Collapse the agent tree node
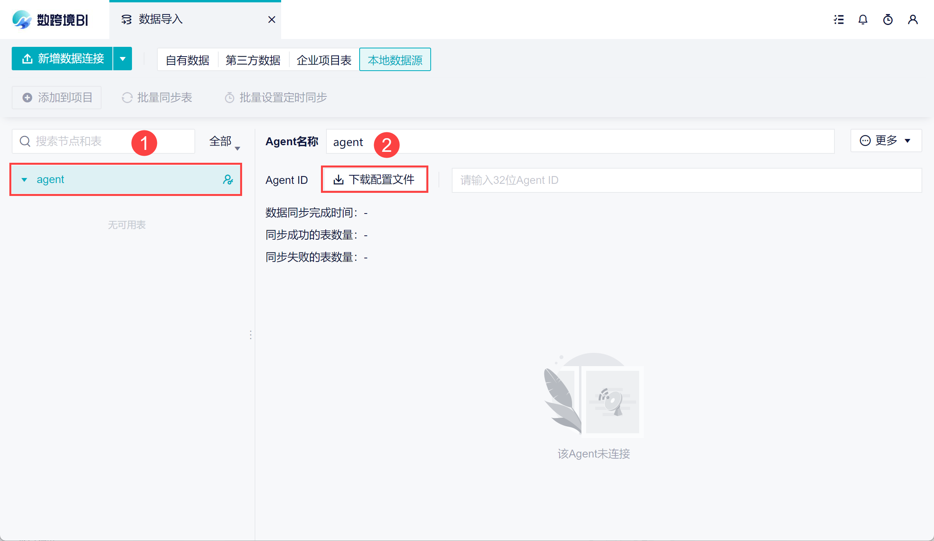The width and height of the screenshot is (934, 541). pyautogui.click(x=24, y=180)
